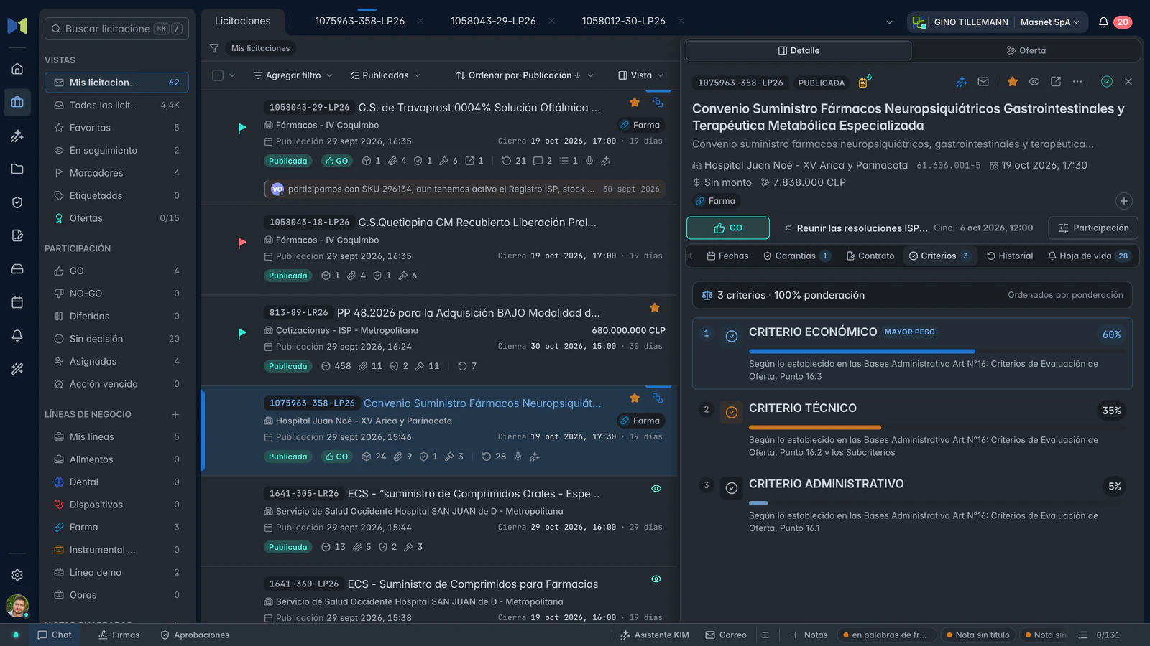
Task: Open Aprobaciones in the bottom bar
Action: click(195, 635)
